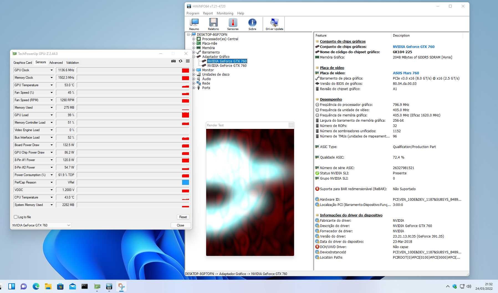This screenshot has height=293, width=498.
Task: Click the Close button in GPU-Z
Action: pos(180,225)
